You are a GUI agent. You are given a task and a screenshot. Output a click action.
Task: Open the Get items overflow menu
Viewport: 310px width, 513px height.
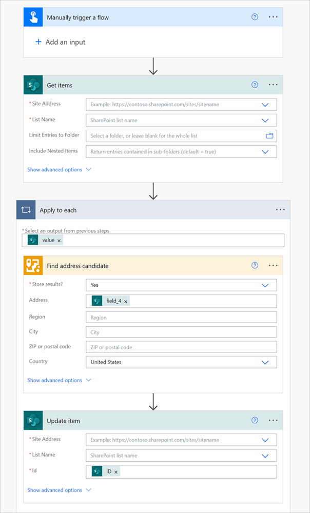pos(273,85)
